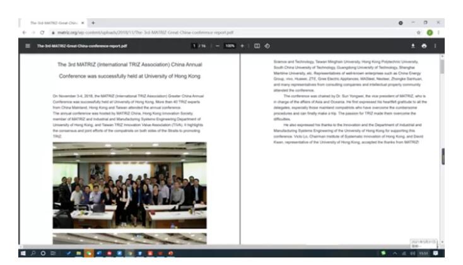
Task: Download the PDF file
Action: click(x=413, y=45)
